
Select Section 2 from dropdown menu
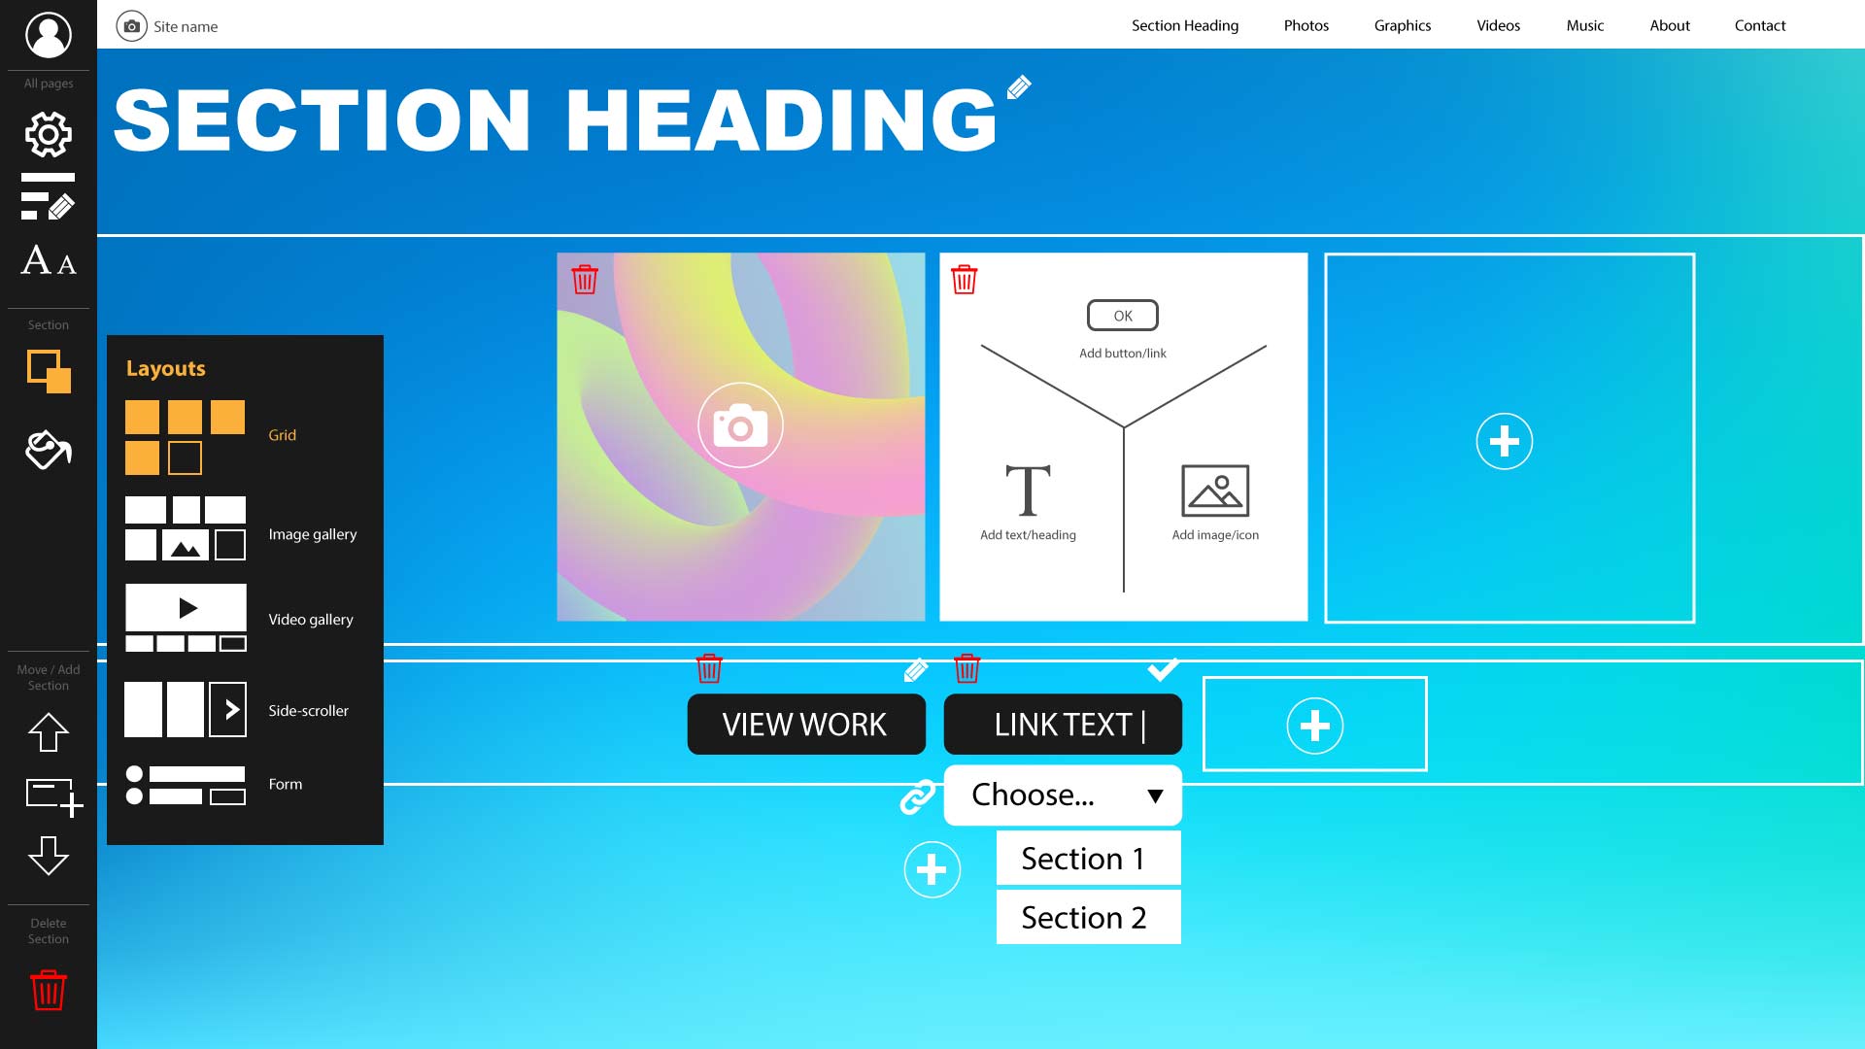point(1086,915)
